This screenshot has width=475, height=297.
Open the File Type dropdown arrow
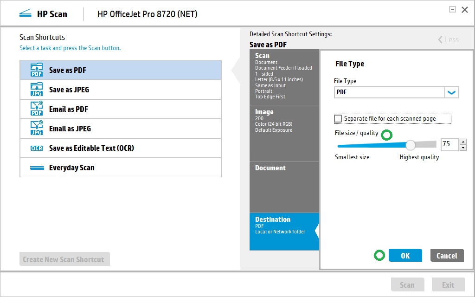point(452,92)
